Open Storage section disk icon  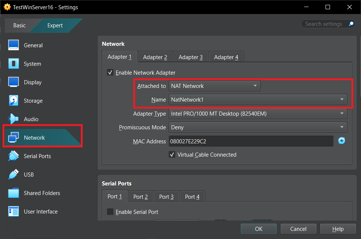(14, 100)
